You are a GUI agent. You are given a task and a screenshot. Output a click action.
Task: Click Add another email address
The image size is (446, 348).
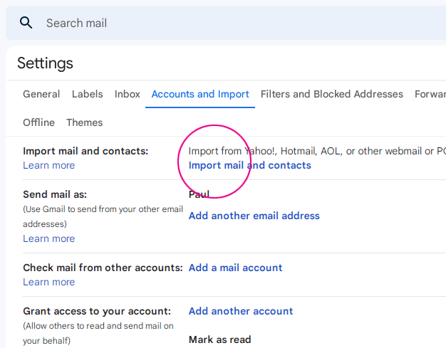click(254, 216)
